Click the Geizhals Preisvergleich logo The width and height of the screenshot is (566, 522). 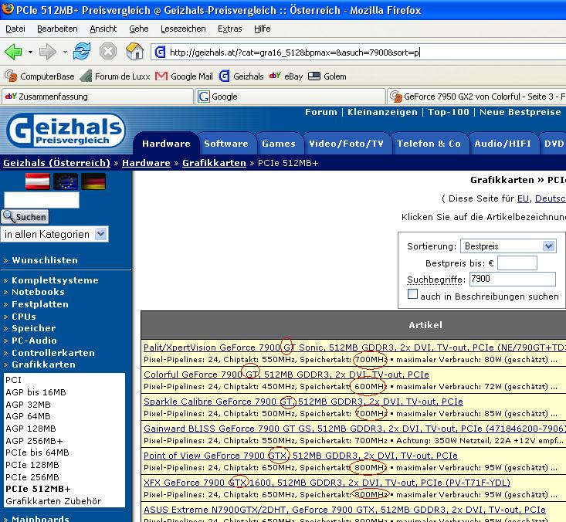tap(66, 130)
